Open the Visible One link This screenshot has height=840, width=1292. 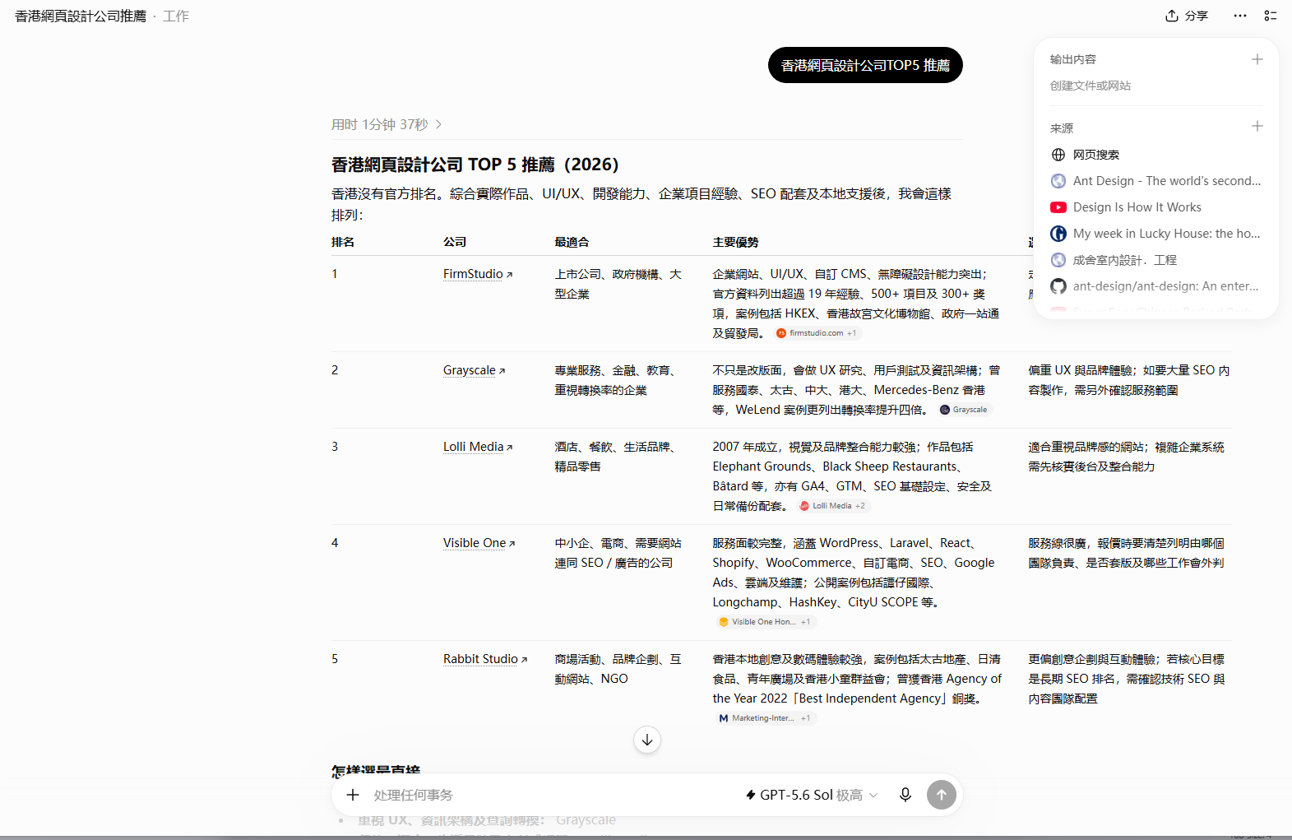pos(479,543)
